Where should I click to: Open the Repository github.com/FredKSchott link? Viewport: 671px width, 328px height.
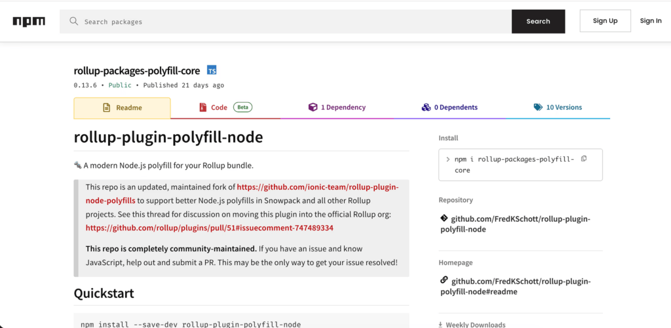515,224
